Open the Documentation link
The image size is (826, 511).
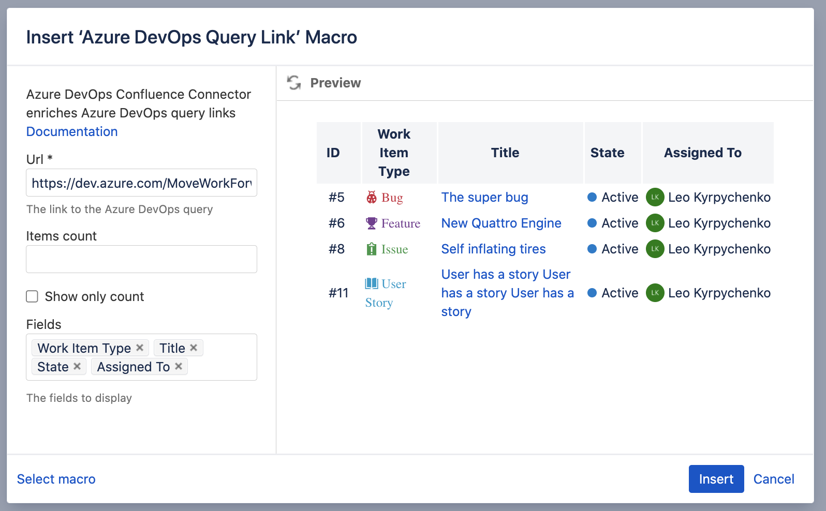pyautogui.click(x=72, y=131)
